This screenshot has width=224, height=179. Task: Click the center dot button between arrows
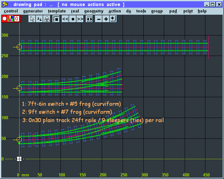point(73,19)
